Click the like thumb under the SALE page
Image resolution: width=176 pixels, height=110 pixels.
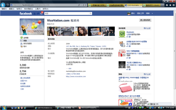128,58
